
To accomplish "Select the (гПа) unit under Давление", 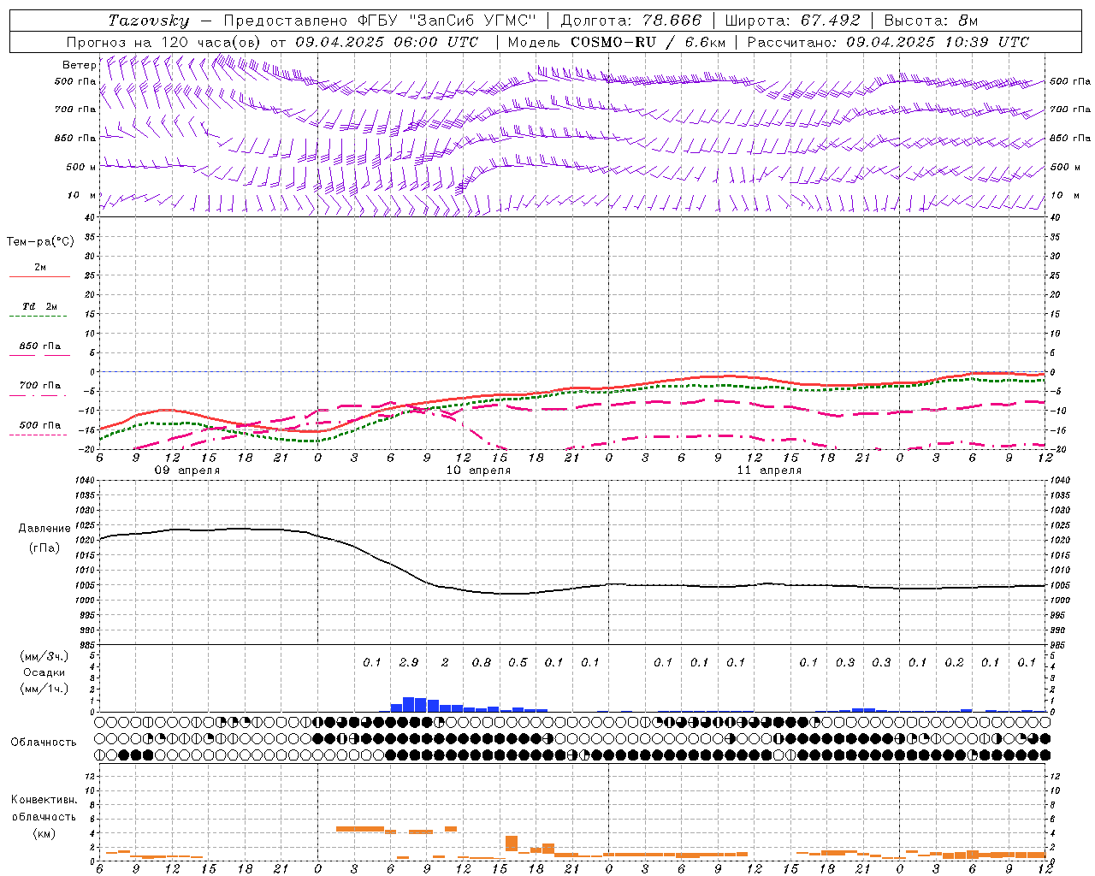I will 44,548.
